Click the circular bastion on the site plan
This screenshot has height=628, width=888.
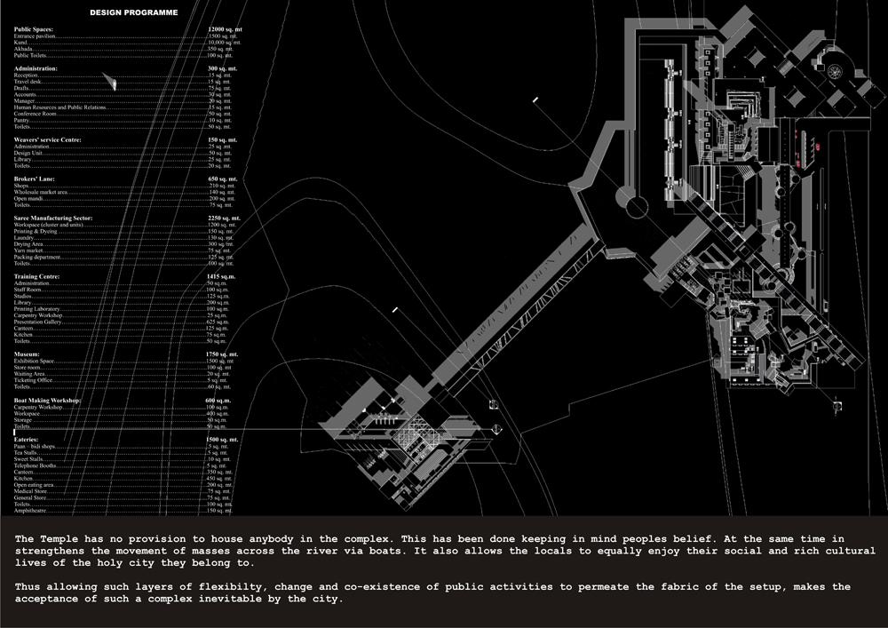(x=638, y=208)
